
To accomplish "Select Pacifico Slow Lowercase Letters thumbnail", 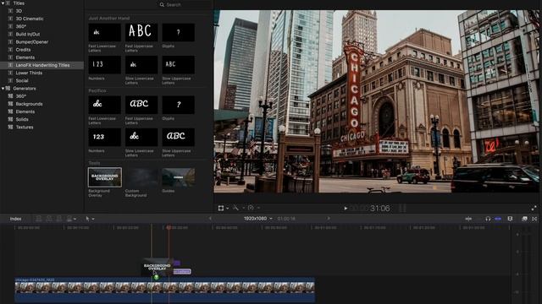I will tap(141, 137).
